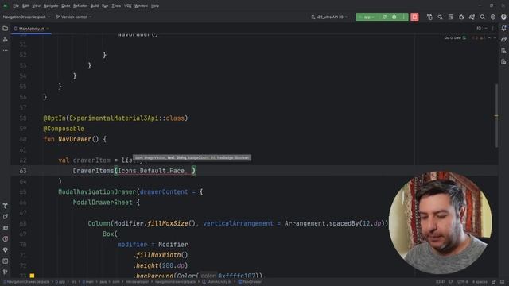The image size is (509, 286).
Task: Open the Edit menu
Action: (25, 6)
